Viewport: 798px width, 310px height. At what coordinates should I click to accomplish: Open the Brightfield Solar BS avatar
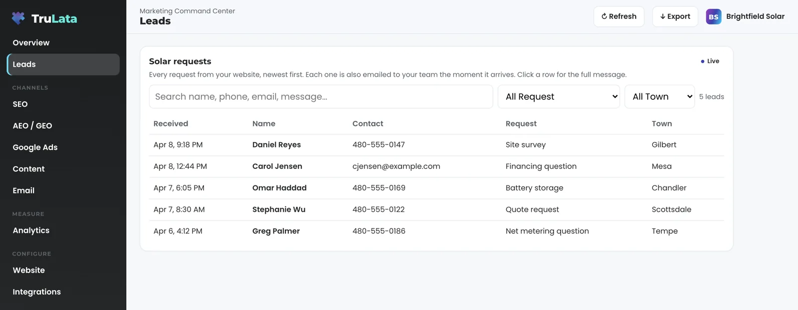[714, 16]
